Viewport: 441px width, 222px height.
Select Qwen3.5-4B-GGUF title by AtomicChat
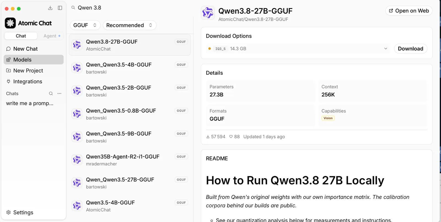pos(110,203)
